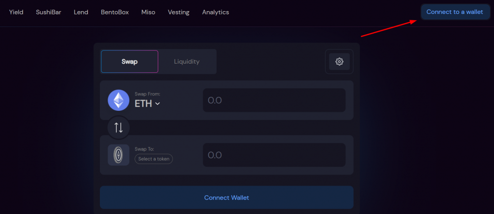The height and width of the screenshot is (214, 494).
Task: Click the Connect to a wallet button
Action: [x=454, y=12]
